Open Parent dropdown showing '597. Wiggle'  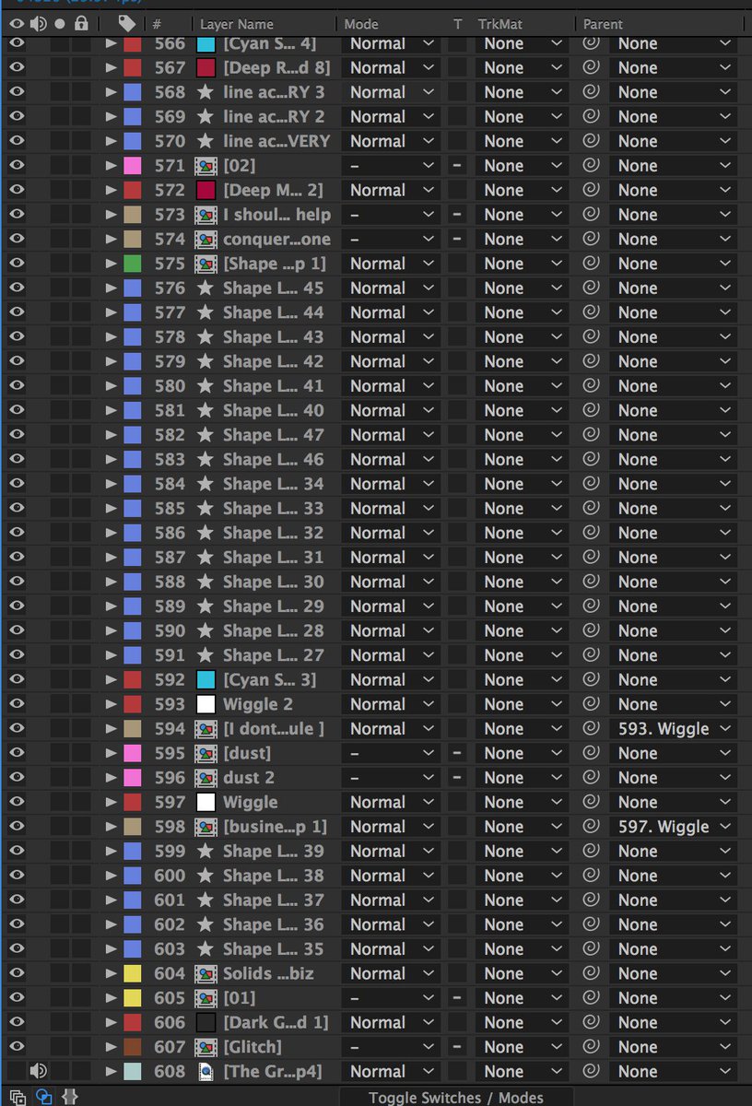point(675,827)
